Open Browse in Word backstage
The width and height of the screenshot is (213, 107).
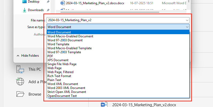click(x=35, y=94)
